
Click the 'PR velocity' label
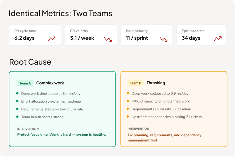79,31
